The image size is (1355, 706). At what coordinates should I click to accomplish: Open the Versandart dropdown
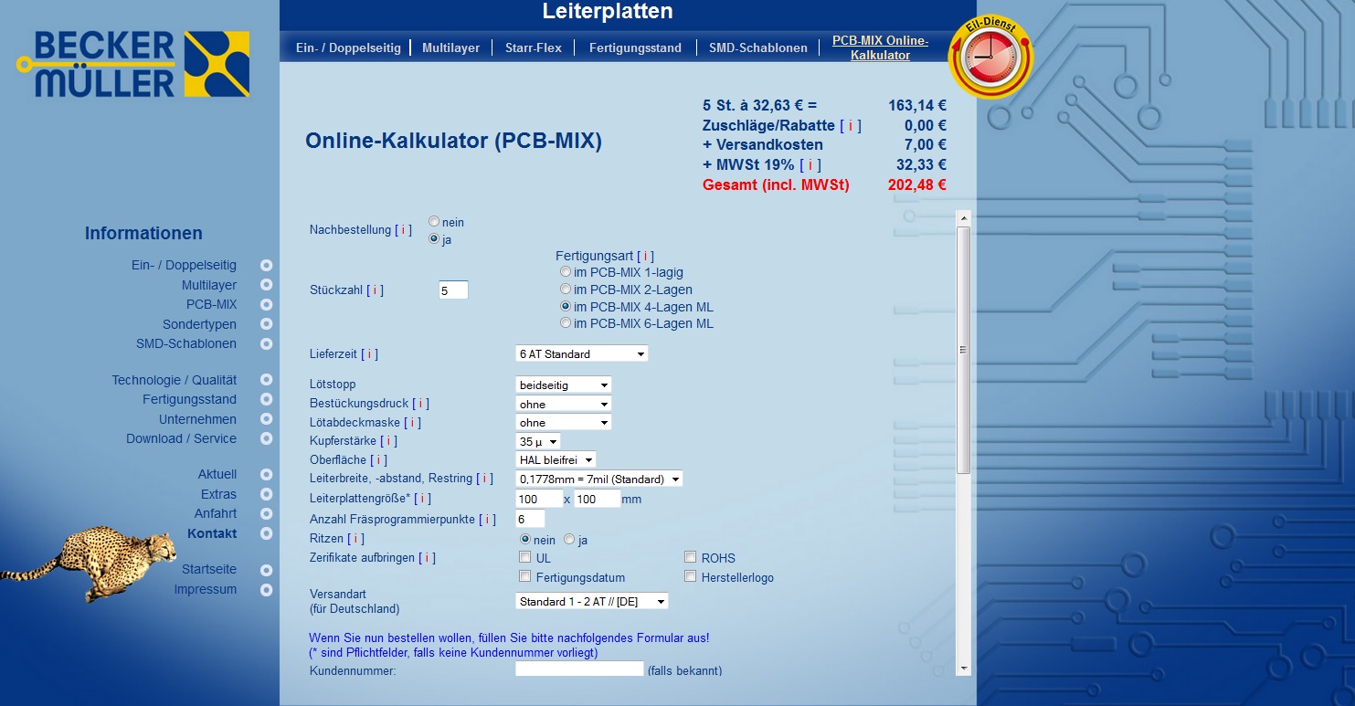pos(592,602)
